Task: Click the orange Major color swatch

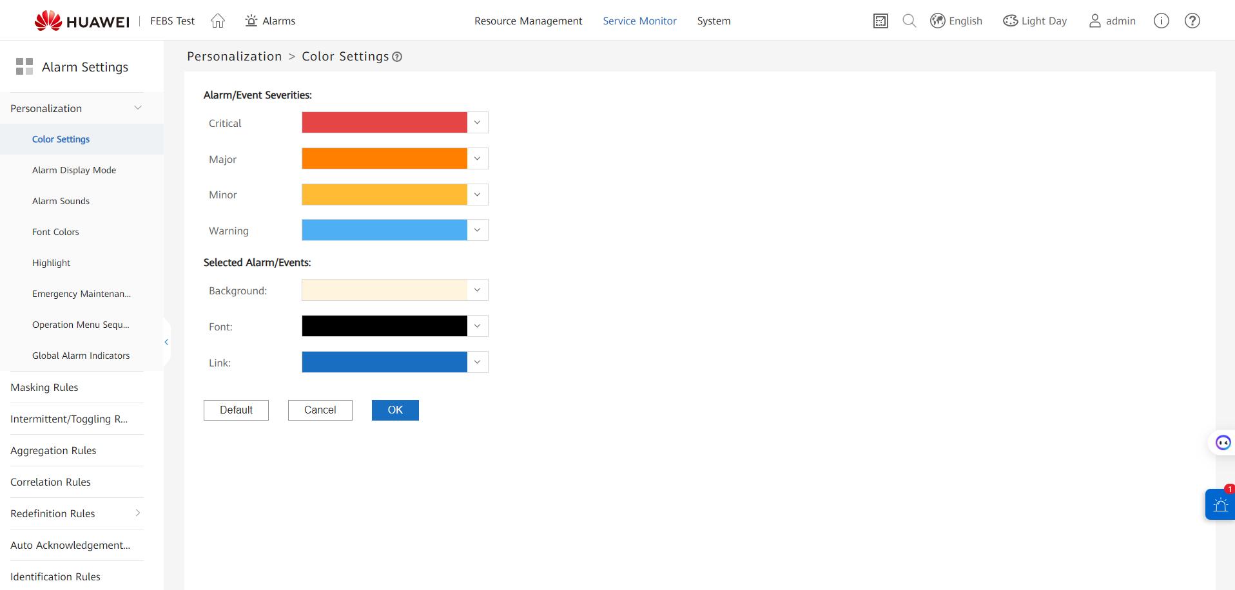Action: [x=384, y=158]
